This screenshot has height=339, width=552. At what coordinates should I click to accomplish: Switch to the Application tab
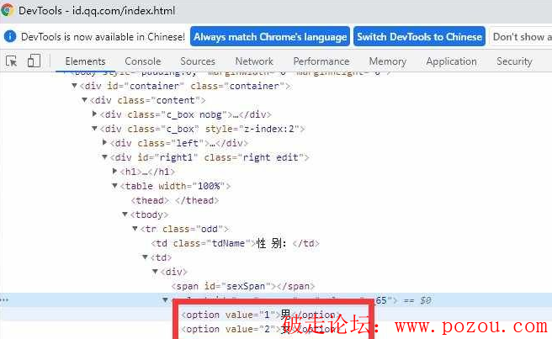(x=451, y=61)
